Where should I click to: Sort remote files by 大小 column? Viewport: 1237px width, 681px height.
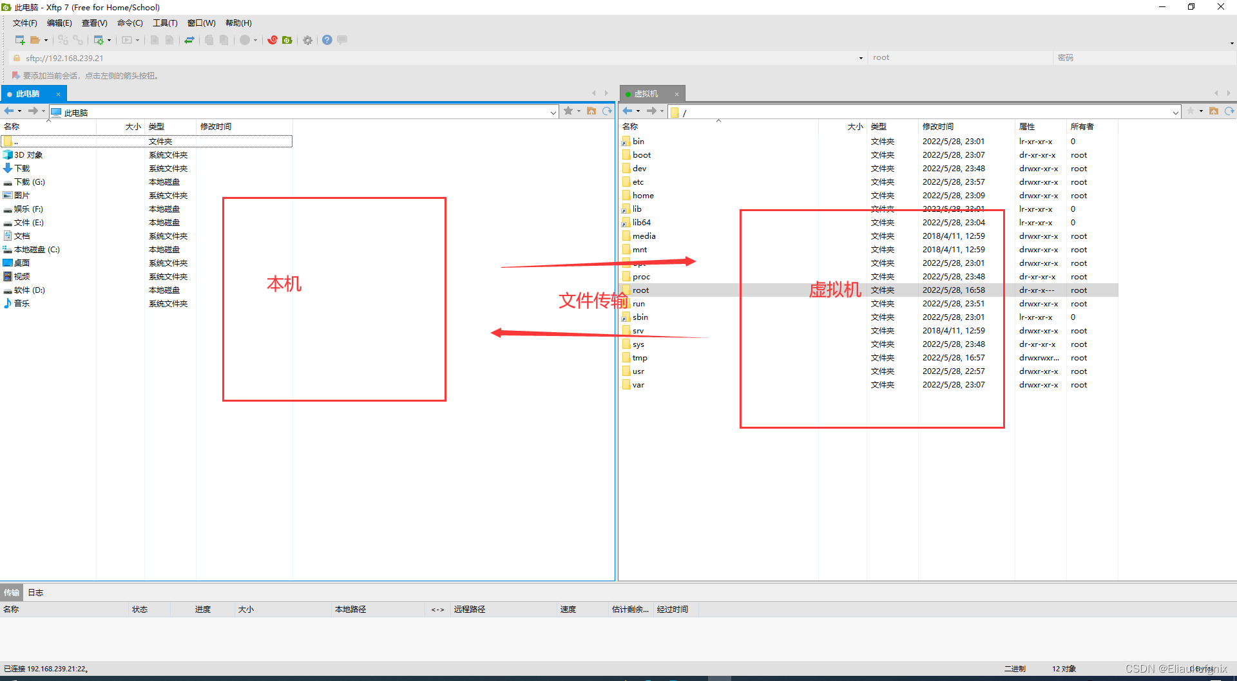(x=843, y=127)
